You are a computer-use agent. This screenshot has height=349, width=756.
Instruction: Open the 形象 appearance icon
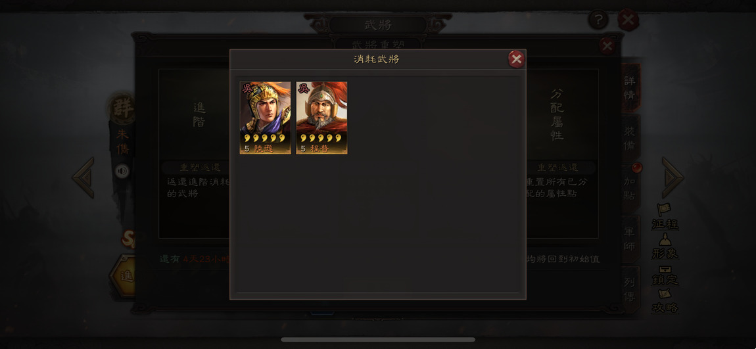click(665, 246)
